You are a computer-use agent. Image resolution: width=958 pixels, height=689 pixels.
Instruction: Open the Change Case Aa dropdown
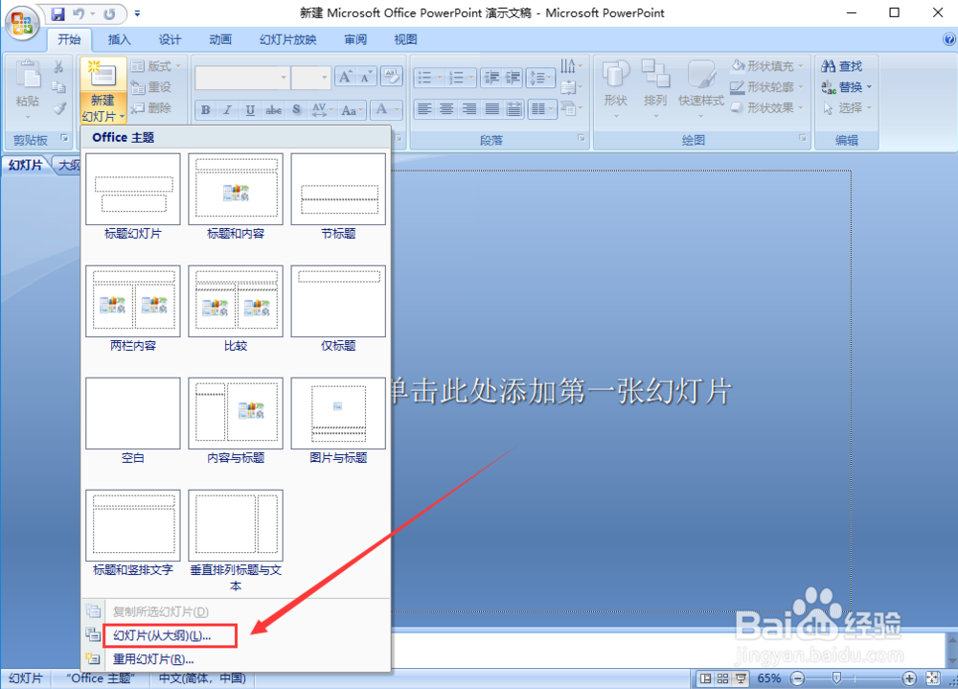[x=353, y=110]
